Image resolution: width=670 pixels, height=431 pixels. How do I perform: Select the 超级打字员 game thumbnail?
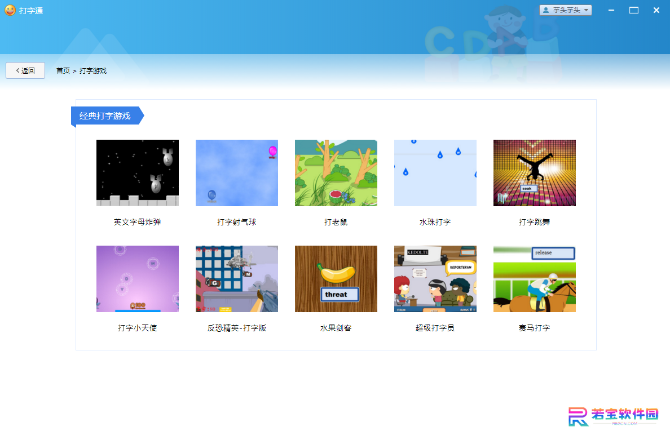click(435, 279)
